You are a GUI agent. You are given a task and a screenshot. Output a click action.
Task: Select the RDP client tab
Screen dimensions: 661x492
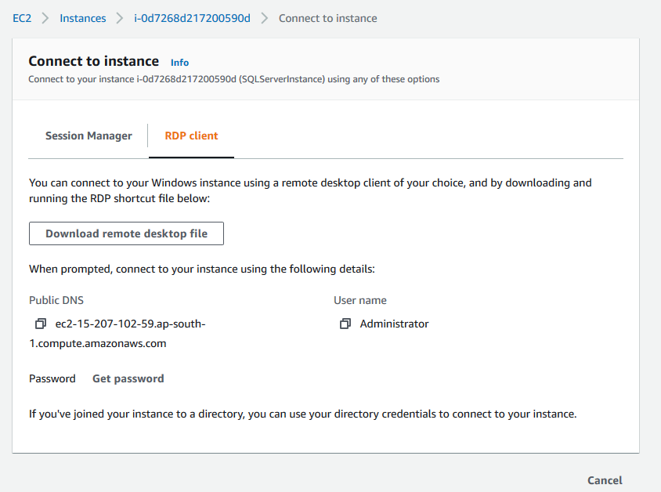[x=191, y=136]
